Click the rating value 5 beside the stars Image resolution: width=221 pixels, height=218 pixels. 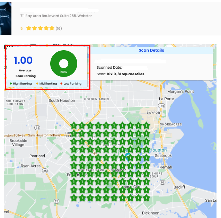coord(21,29)
